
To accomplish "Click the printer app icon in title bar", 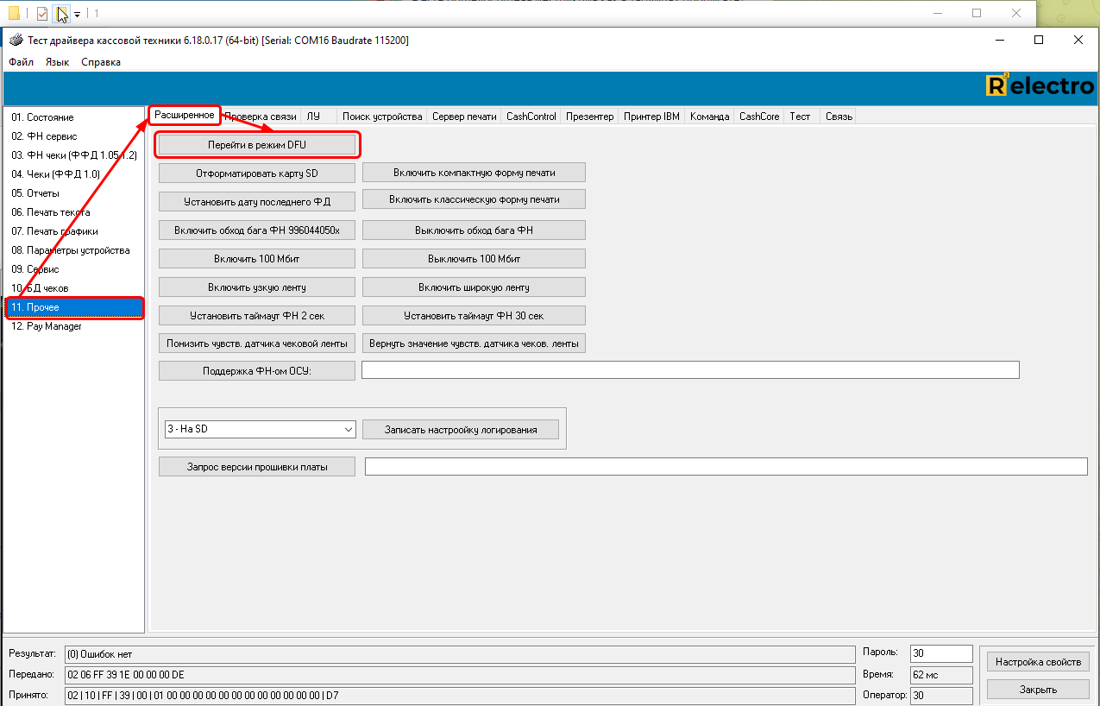I will point(15,40).
